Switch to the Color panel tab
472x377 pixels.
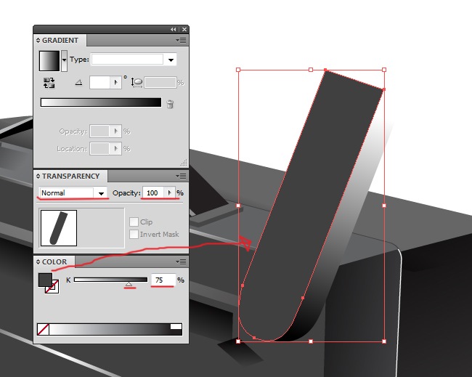tap(54, 262)
